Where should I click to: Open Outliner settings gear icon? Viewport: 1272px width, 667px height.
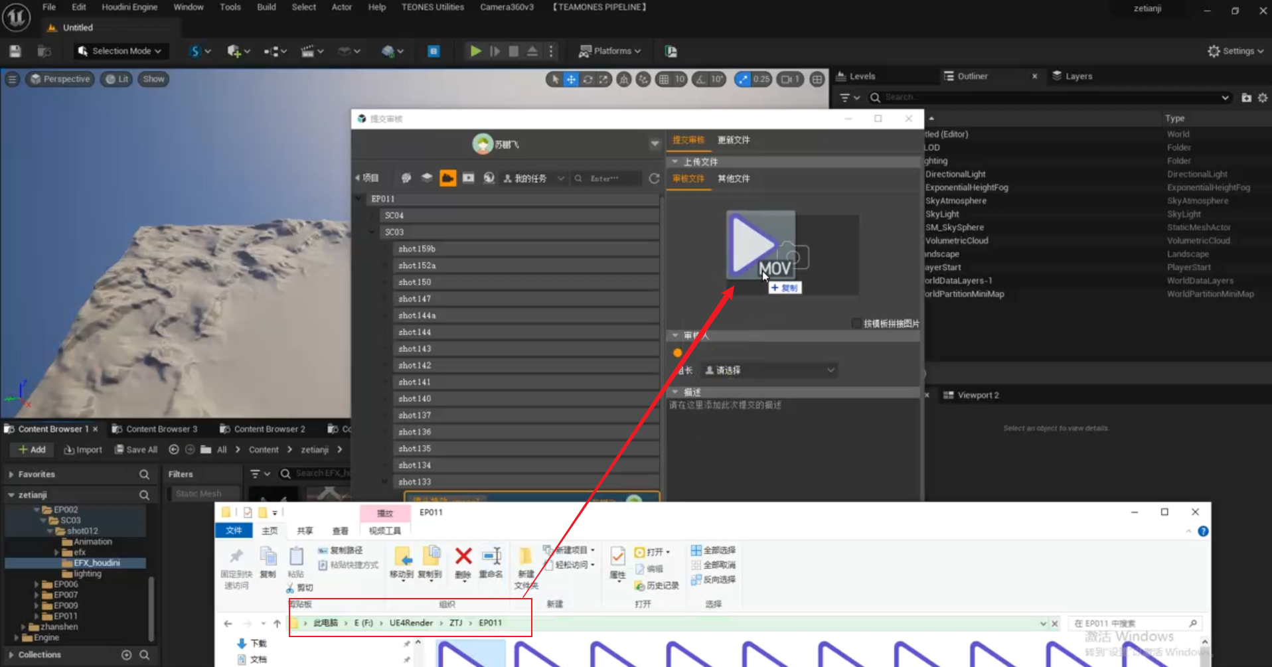1263,98
